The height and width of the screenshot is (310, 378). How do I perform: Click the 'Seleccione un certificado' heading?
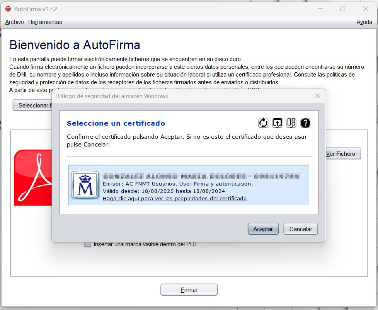[x=116, y=123]
